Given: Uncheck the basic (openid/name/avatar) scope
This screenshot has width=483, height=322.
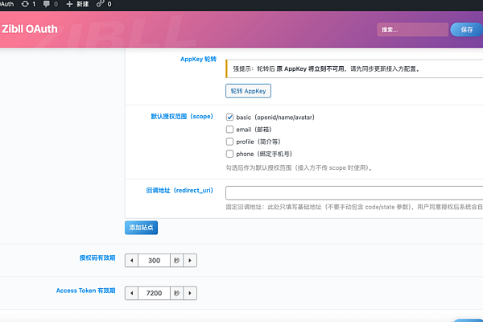Looking at the screenshot, I should 229,117.
